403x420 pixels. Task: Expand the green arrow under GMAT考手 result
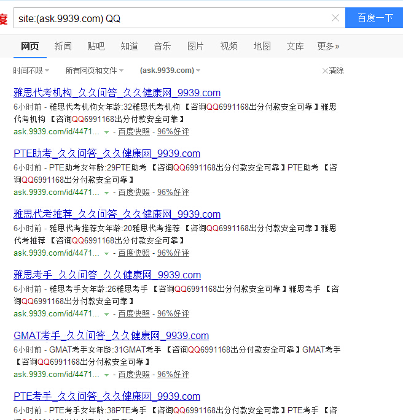[106, 375]
